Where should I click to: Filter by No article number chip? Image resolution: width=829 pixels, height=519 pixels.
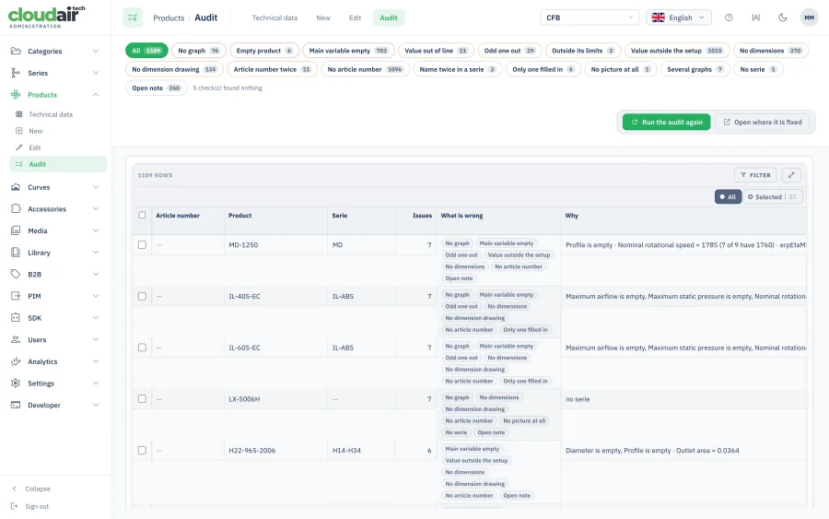366,69
